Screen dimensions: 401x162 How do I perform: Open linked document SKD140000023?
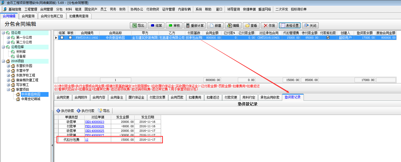[95, 122]
